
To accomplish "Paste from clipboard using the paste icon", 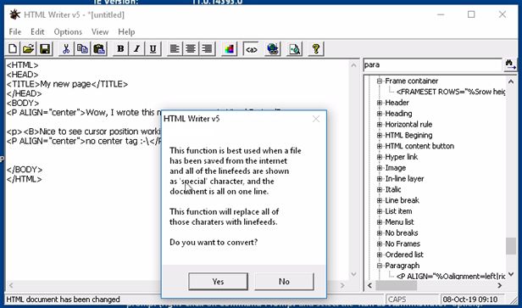I will [99, 49].
